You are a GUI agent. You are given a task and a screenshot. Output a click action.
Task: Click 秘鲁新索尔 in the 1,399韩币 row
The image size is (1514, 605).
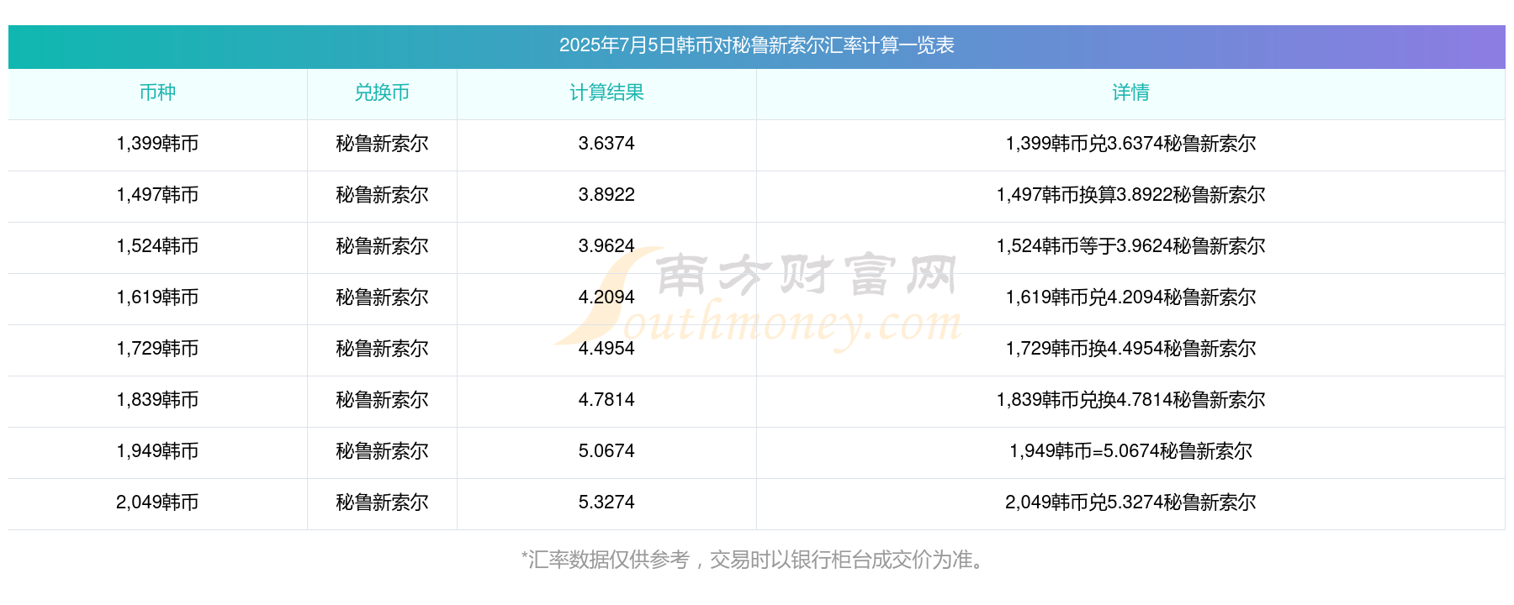[382, 144]
